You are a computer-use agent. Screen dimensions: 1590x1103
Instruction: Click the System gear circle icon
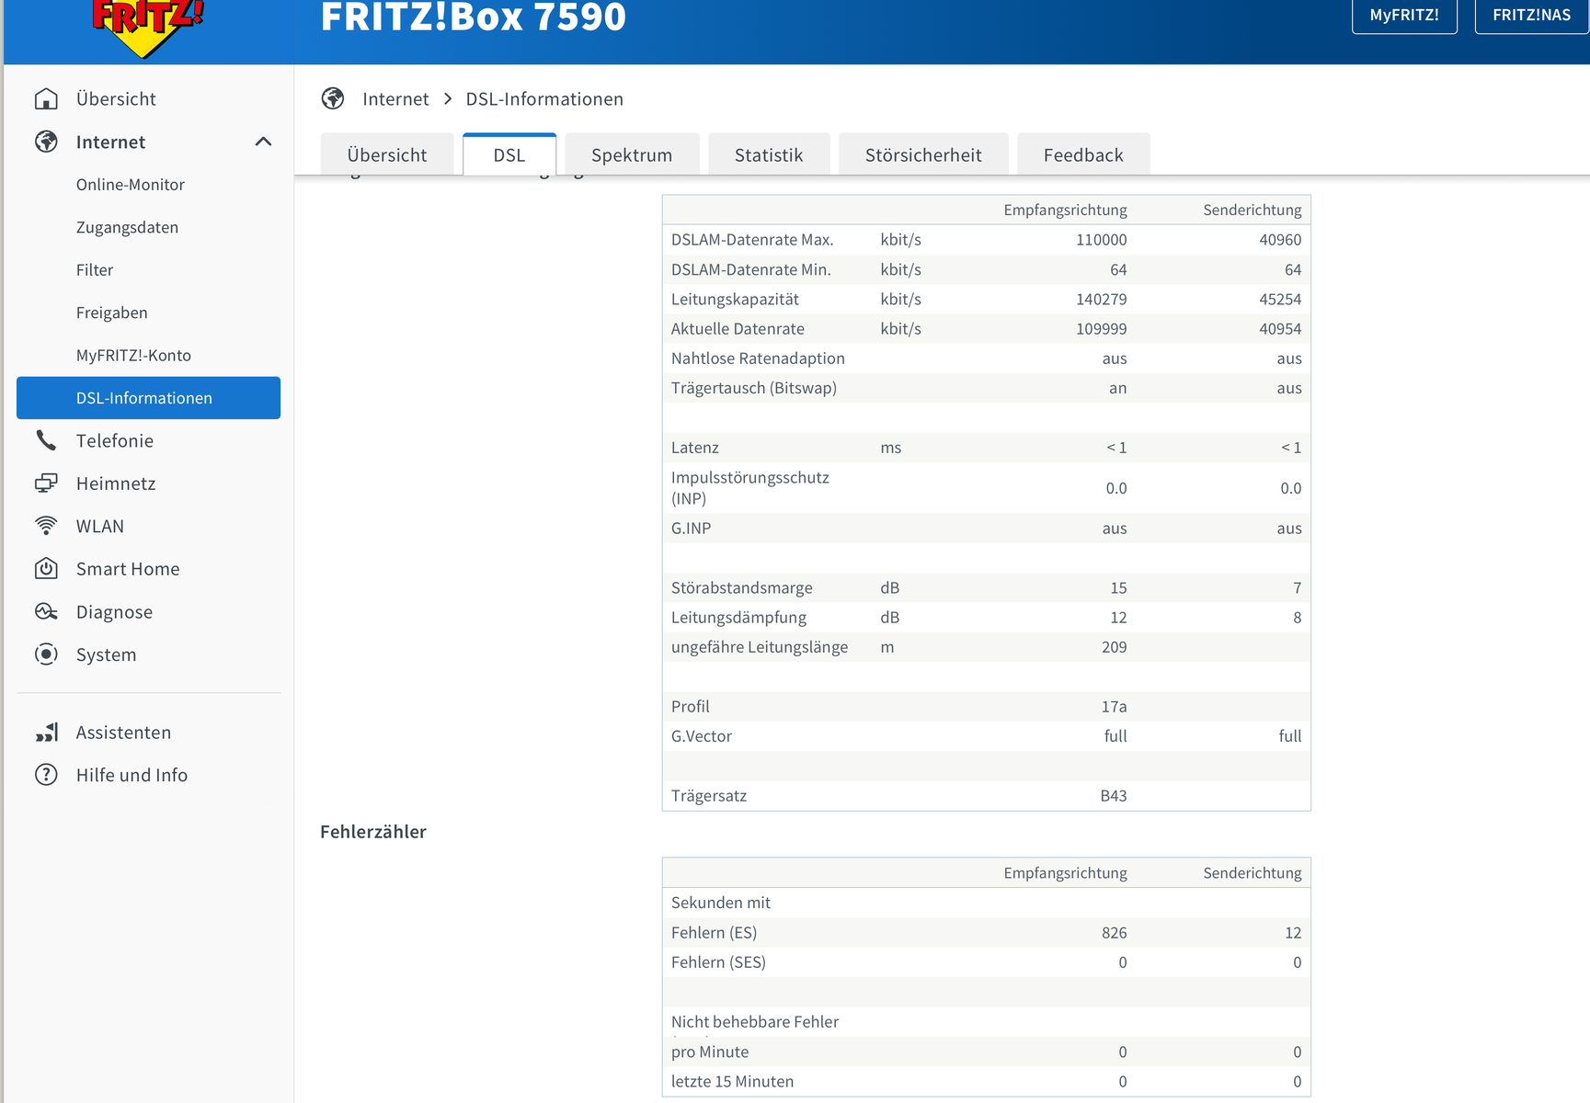pos(46,654)
